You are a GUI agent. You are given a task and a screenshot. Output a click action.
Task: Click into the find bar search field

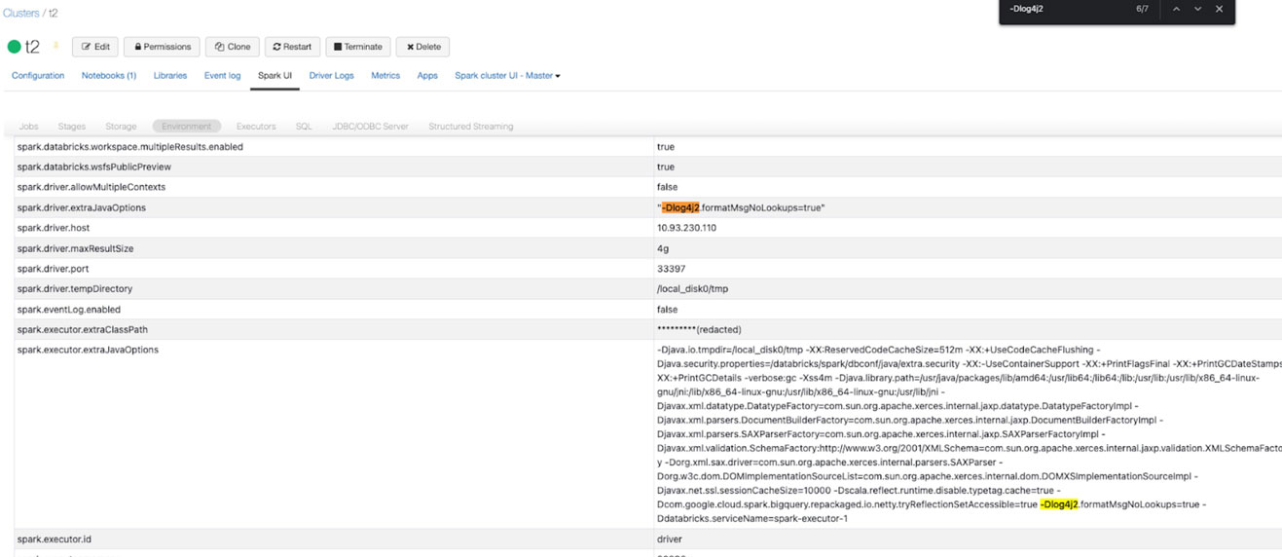tap(1066, 9)
